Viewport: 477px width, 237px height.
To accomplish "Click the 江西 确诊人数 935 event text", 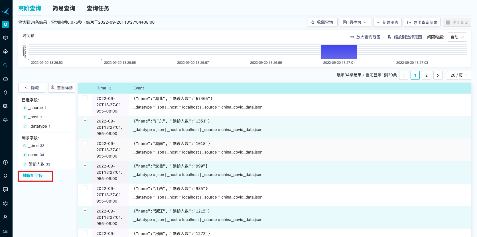I will [171, 189].
